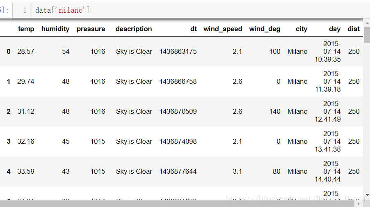The width and height of the screenshot is (370, 207).
Task: Click temp value 32.16
Action: (26, 142)
